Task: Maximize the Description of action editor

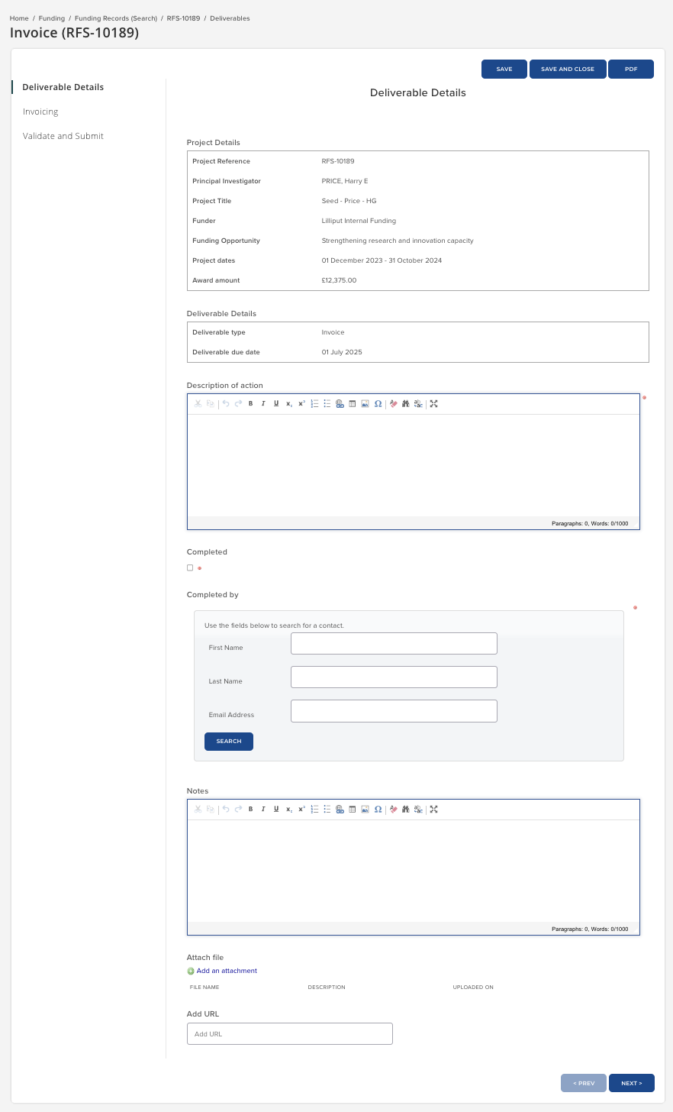Action: coord(433,404)
